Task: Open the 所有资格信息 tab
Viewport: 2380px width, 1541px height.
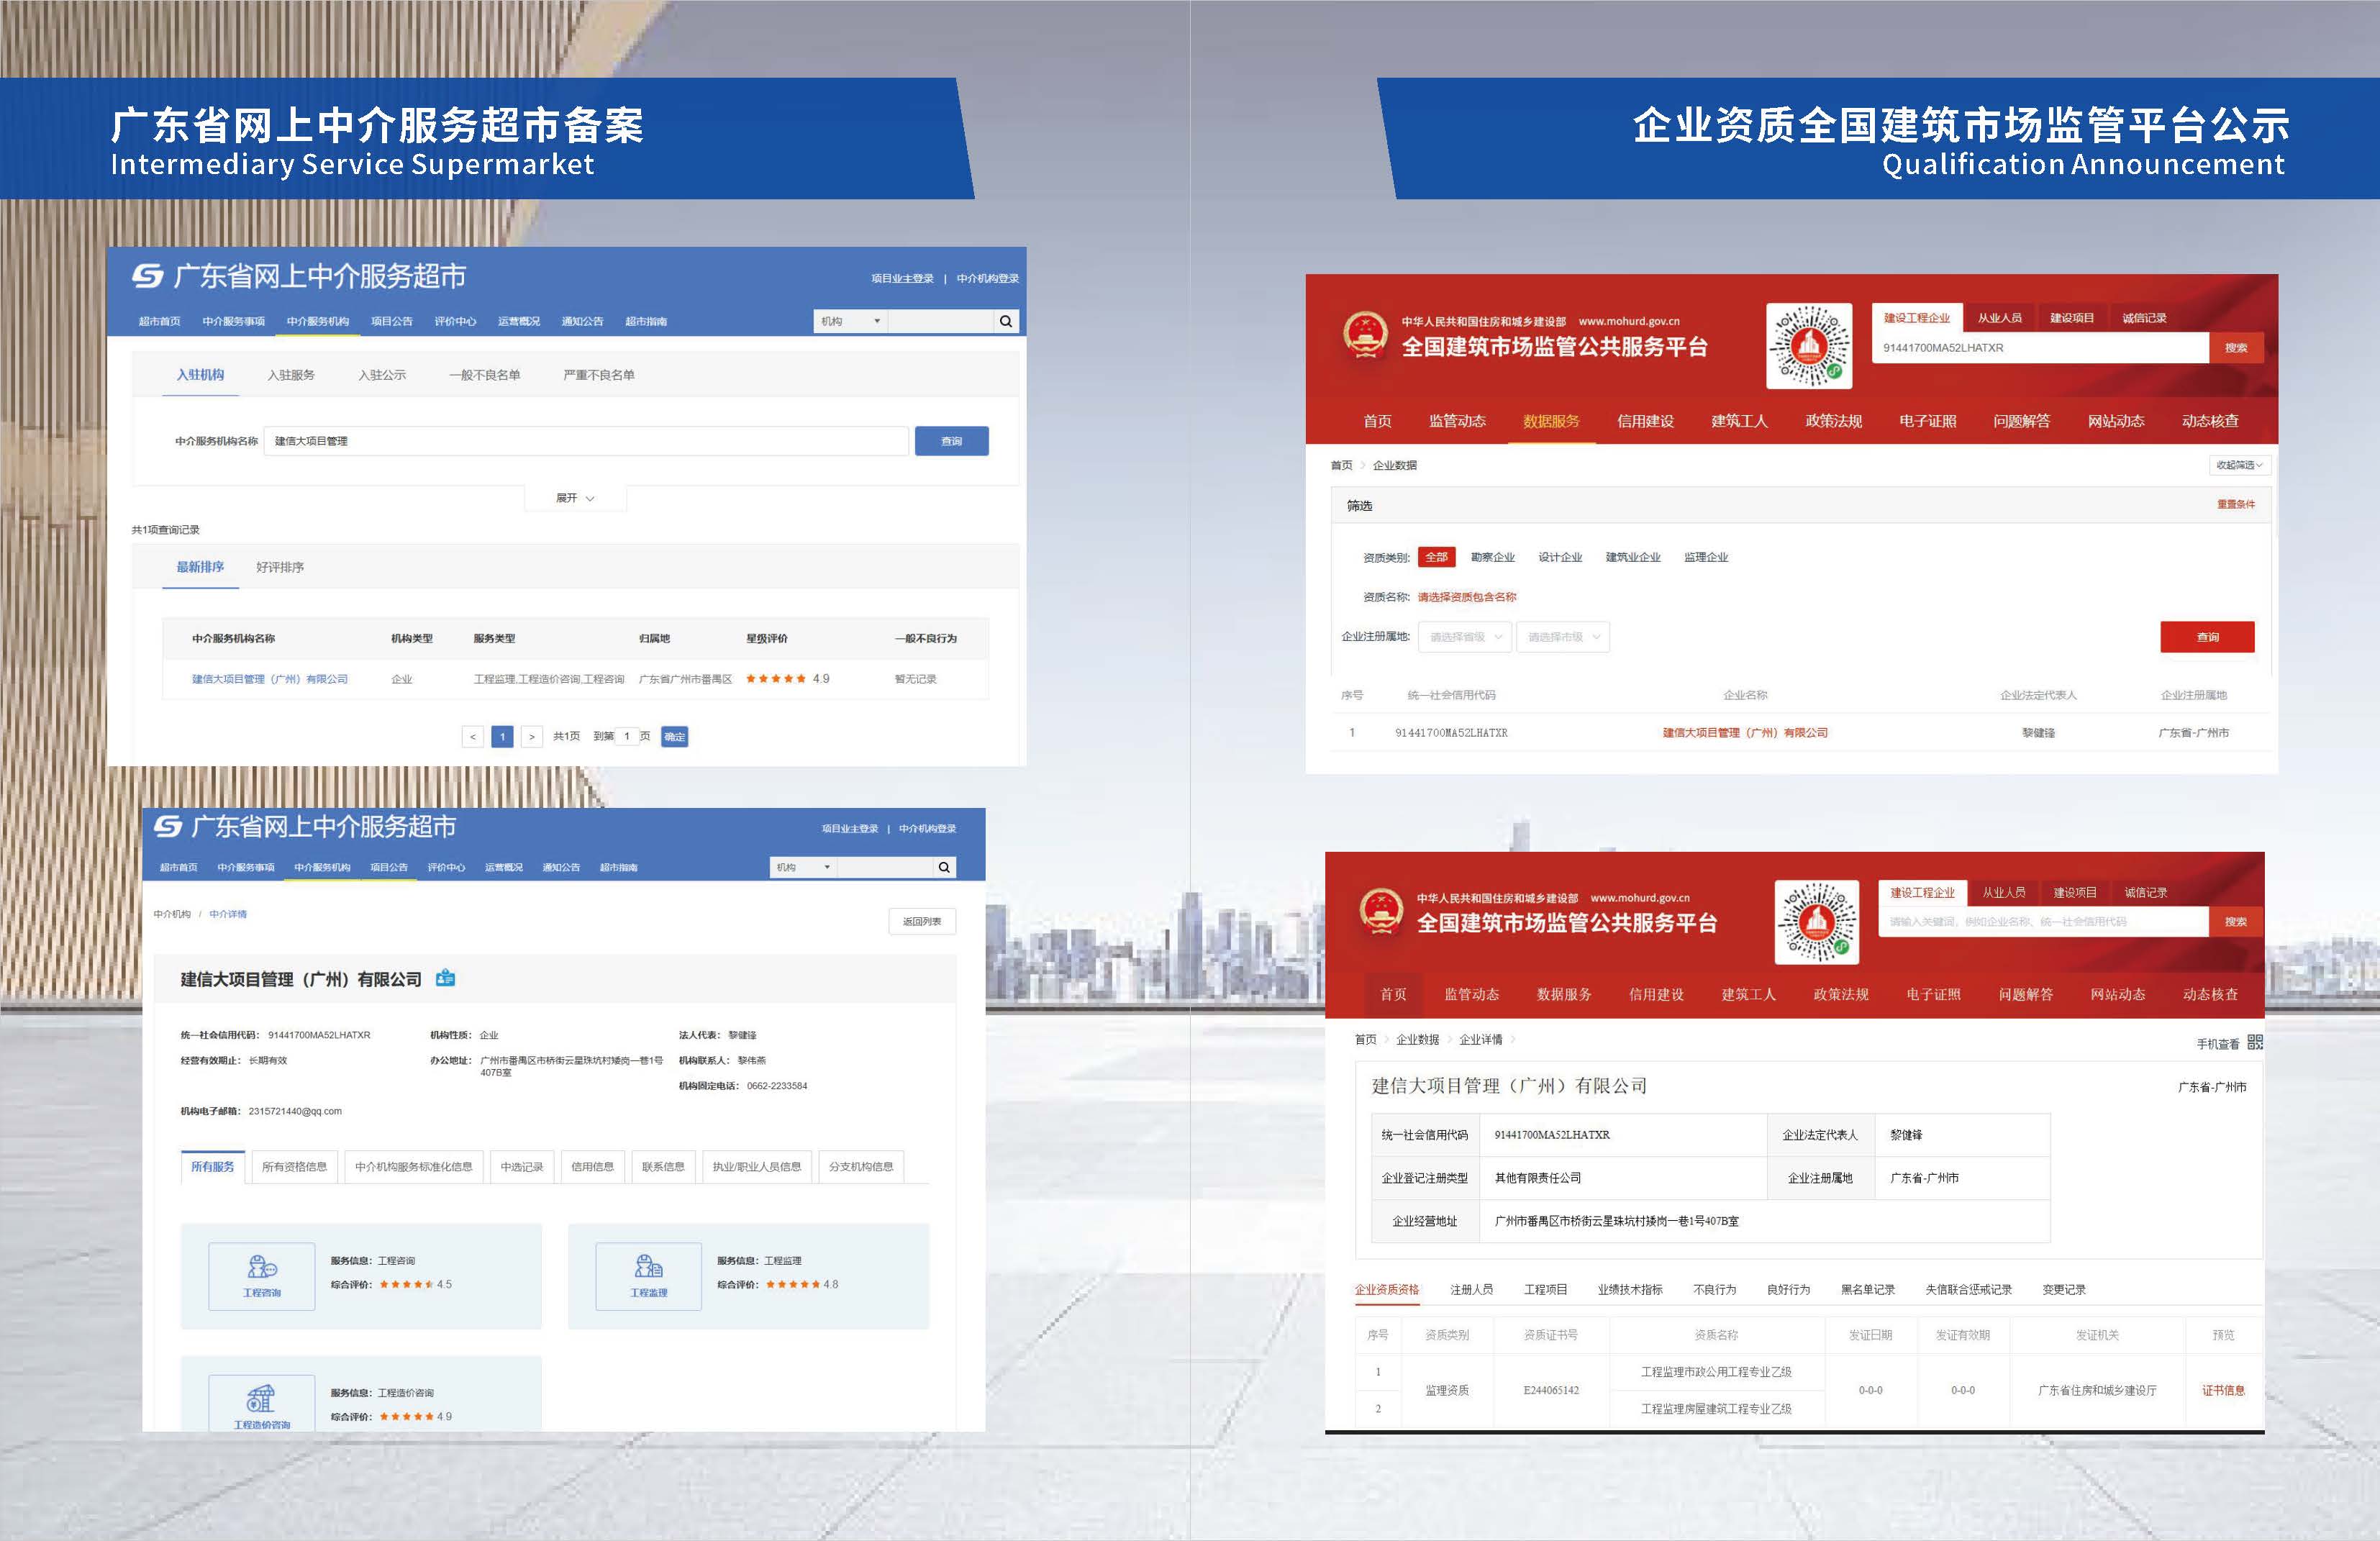Action: pyautogui.click(x=294, y=1167)
